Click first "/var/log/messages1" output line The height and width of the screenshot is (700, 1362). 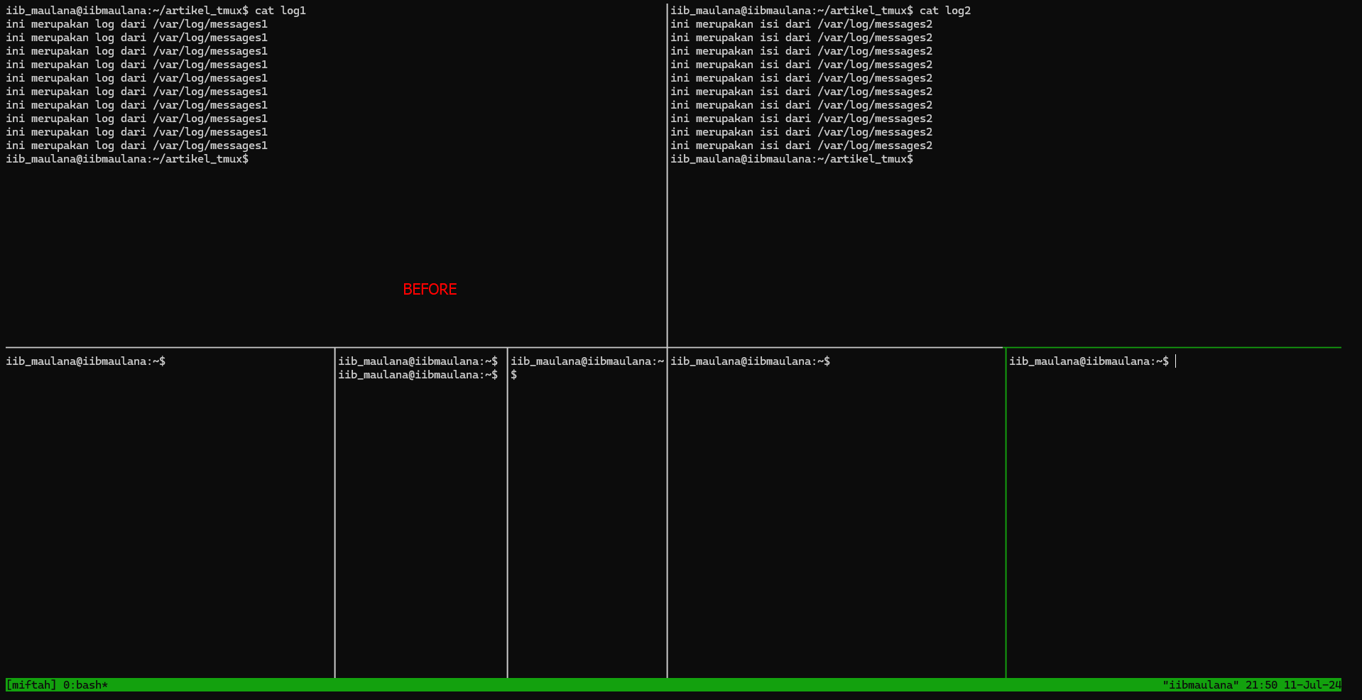pyautogui.click(x=136, y=24)
